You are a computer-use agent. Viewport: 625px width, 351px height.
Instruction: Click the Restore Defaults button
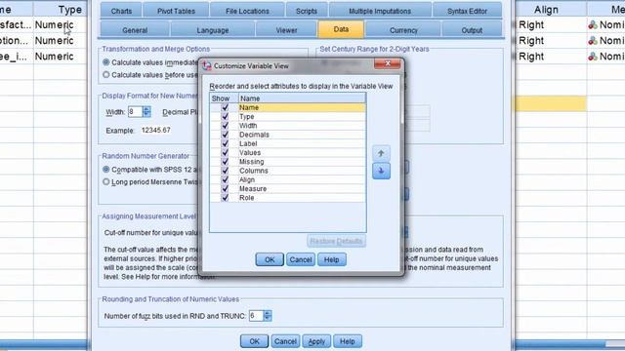(336, 241)
